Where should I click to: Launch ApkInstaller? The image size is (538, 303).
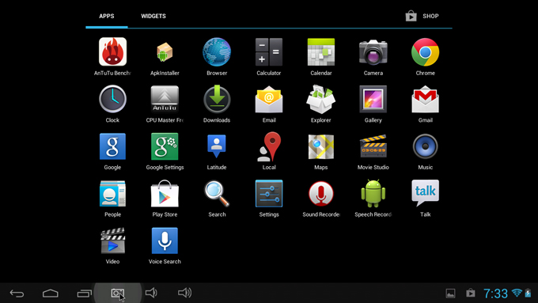pos(165,51)
